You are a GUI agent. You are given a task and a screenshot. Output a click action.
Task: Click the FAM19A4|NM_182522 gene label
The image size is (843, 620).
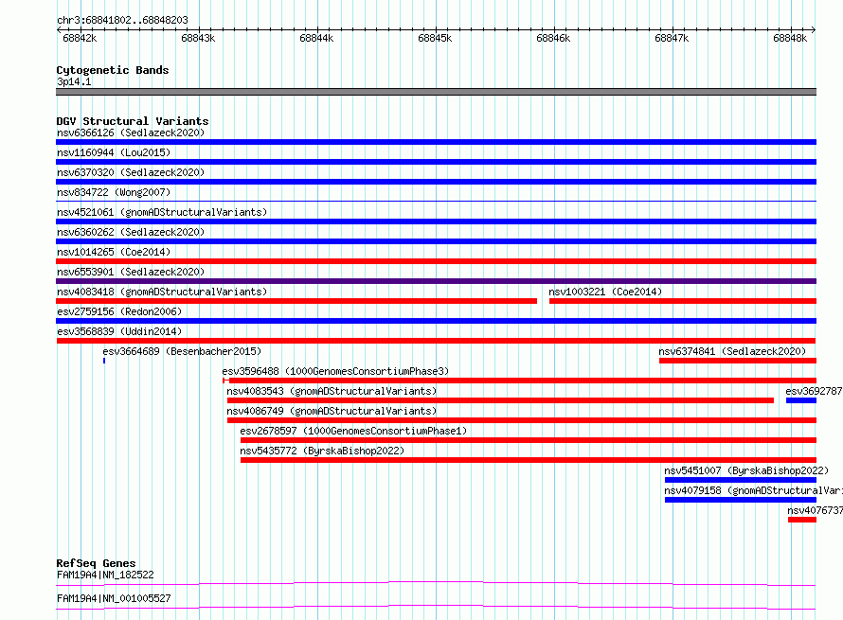[105, 575]
